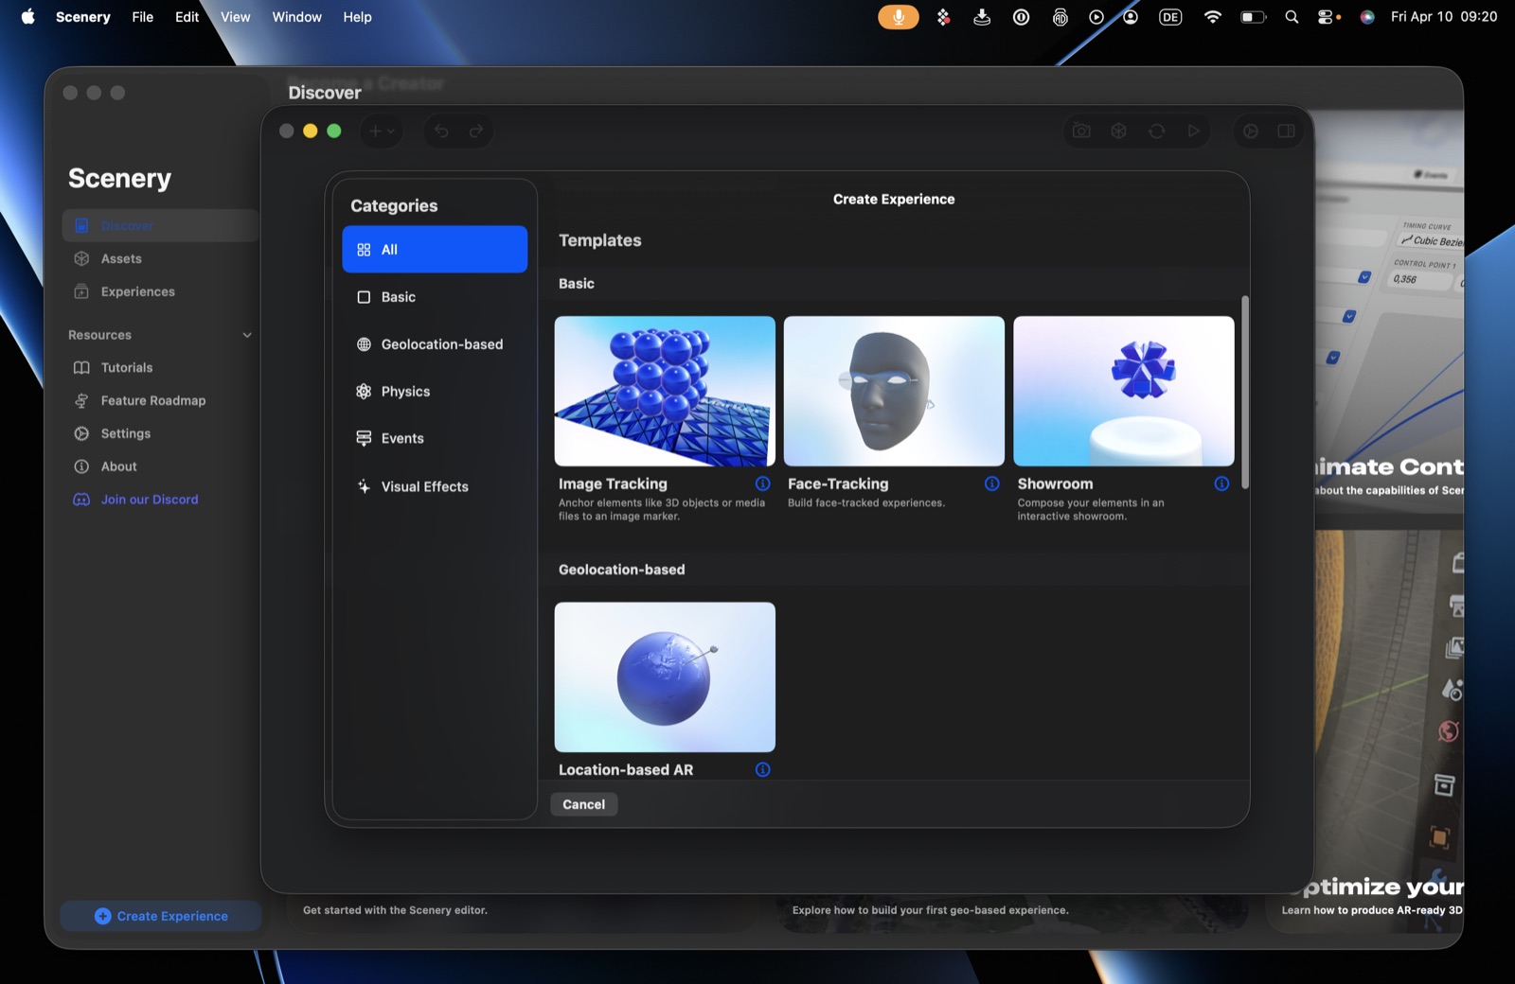Click the Undo arrow in the editor toolbar
The width and height of the screenshot is (1515, 984).
[441, 131]
